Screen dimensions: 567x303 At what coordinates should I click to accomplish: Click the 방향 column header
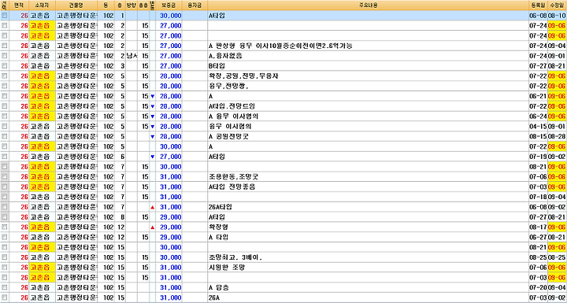(131, 5)
